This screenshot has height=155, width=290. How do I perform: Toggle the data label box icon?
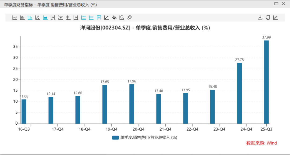(99, 17)
